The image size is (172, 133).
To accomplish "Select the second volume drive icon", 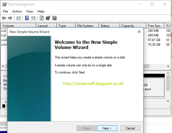I will click(x=4, y=35).
